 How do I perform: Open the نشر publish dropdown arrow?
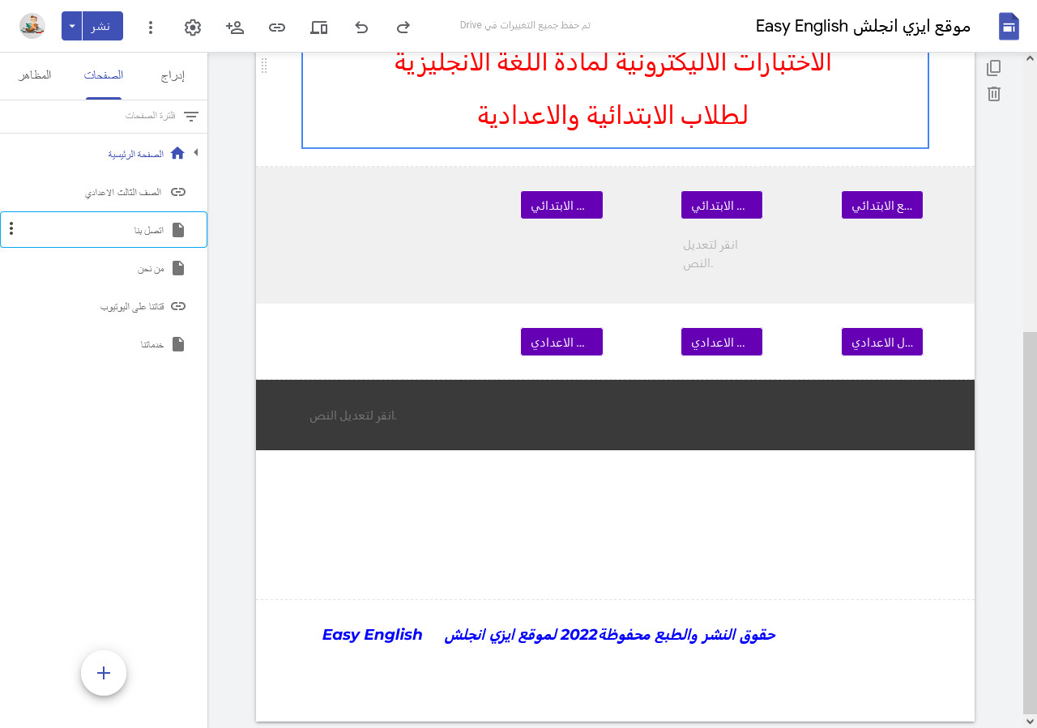(71, 26)
